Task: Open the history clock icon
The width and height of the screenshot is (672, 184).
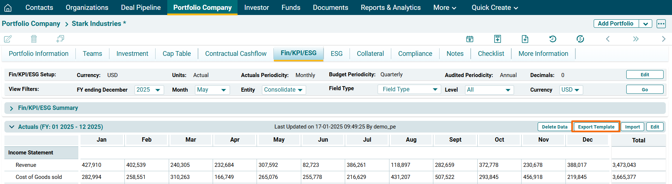Action: 553,39
